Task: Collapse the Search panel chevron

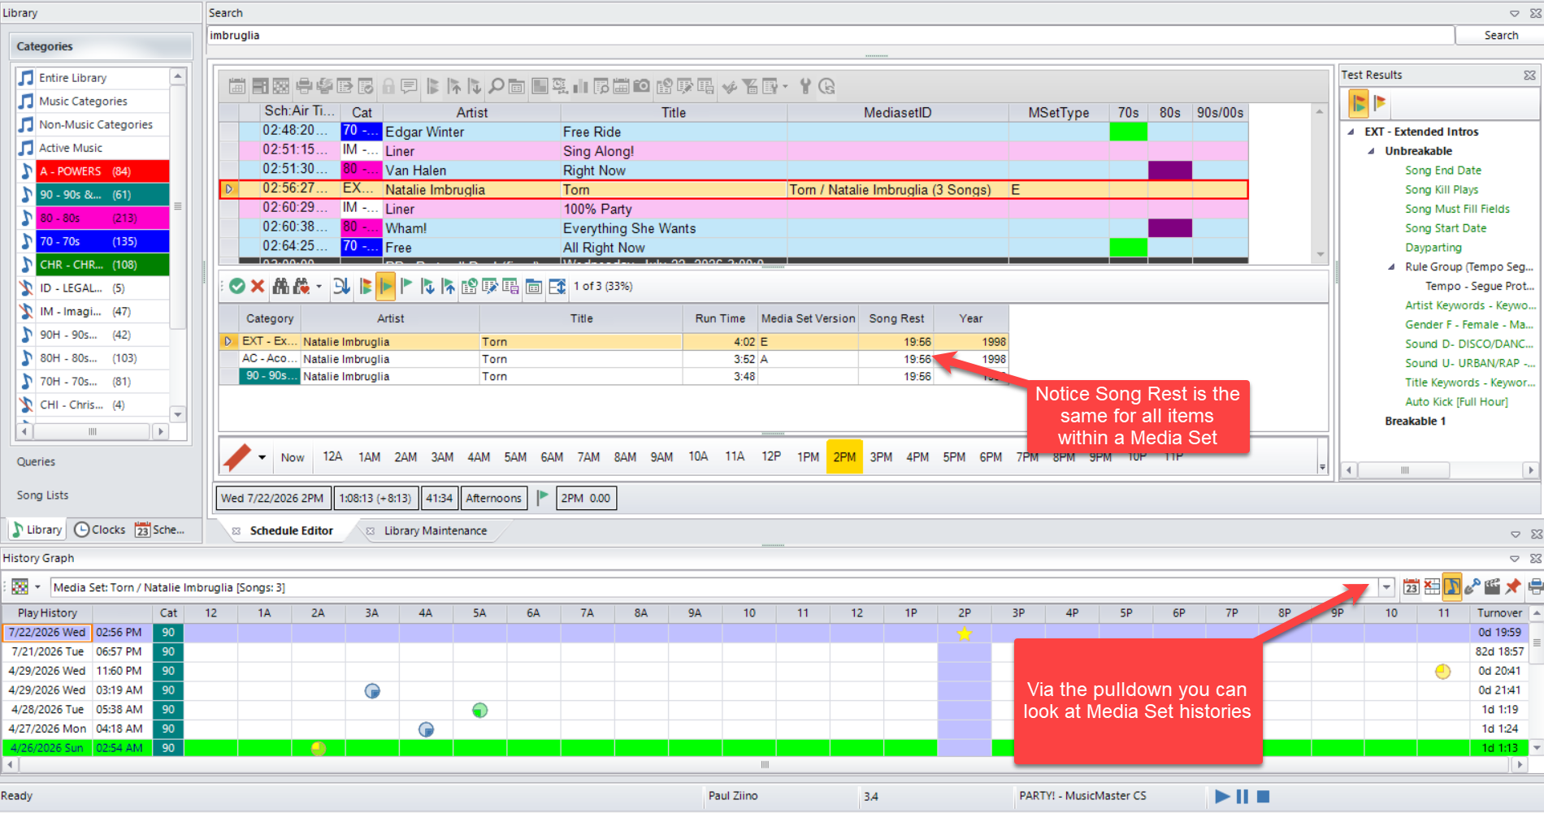Action: (1515, 13)
